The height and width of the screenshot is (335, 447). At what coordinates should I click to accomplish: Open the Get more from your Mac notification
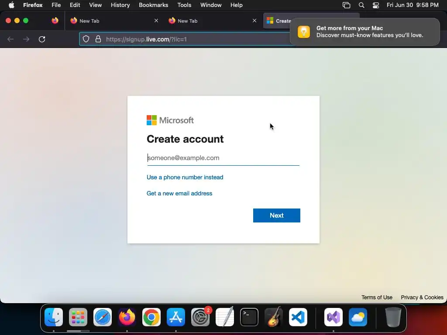[x=365, y=31]
